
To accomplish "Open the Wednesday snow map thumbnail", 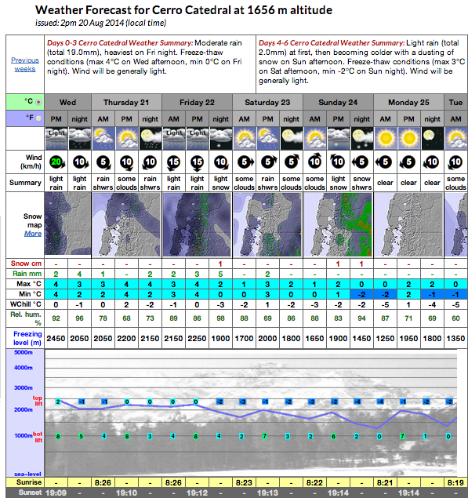I will tap(67, 224).
